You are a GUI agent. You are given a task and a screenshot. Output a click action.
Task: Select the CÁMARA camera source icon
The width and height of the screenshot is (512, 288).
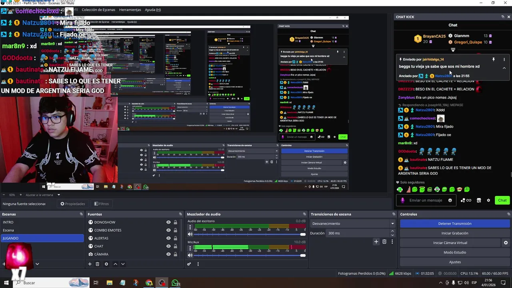(x=91, y=254)
